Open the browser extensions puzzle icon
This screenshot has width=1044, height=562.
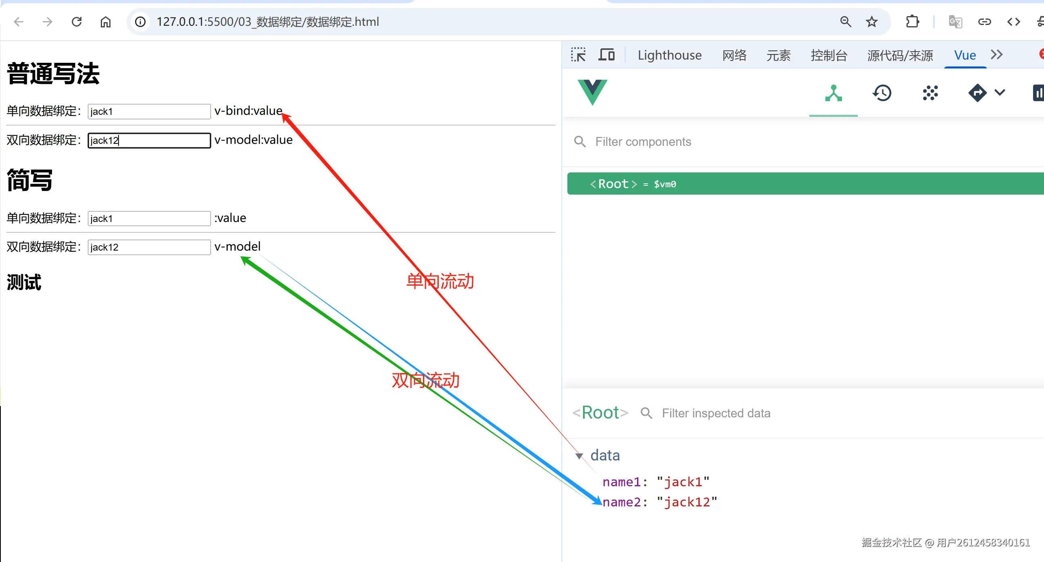coord(912,21)
